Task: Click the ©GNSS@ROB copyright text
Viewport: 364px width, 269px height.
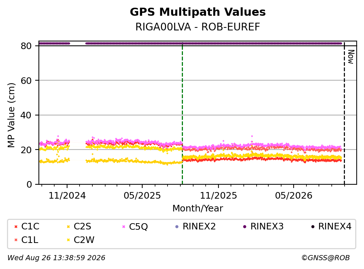Action: tap(326, 258)
